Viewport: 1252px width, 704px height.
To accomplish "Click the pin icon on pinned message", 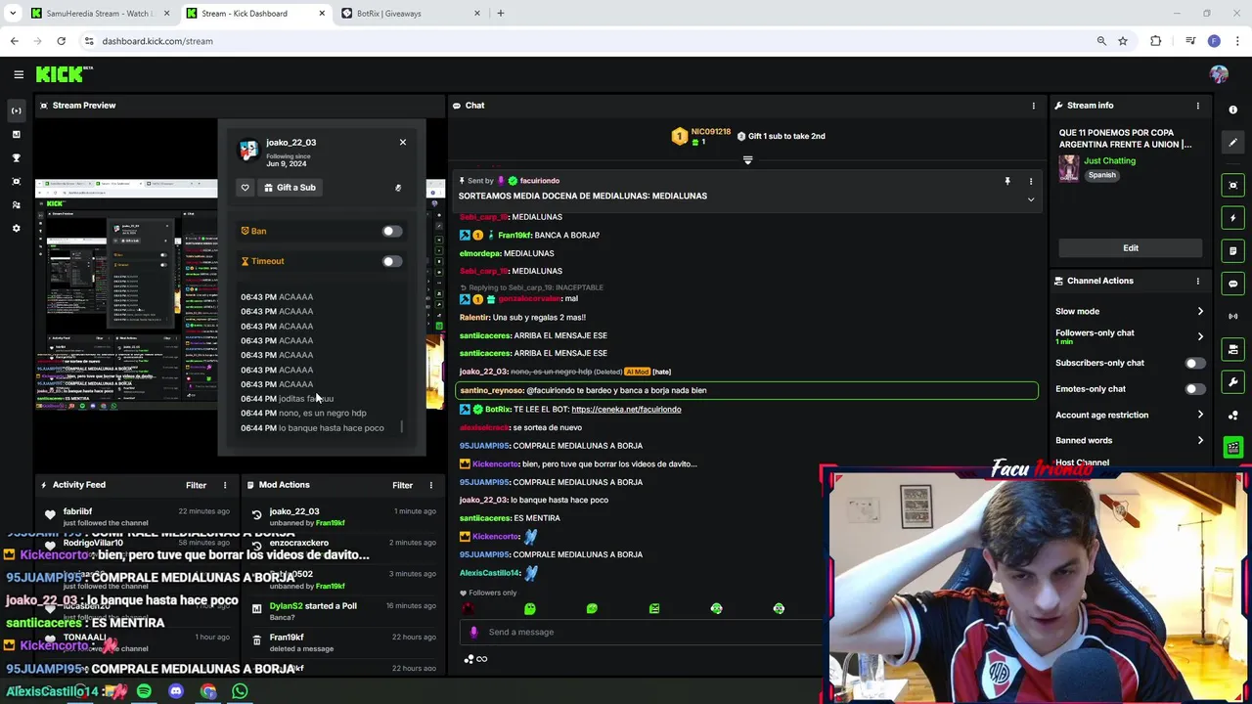I will (1006, 181).
